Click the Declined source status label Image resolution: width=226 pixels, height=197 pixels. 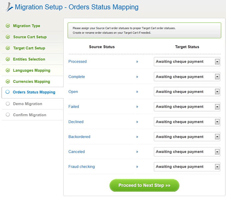[76, 122]
